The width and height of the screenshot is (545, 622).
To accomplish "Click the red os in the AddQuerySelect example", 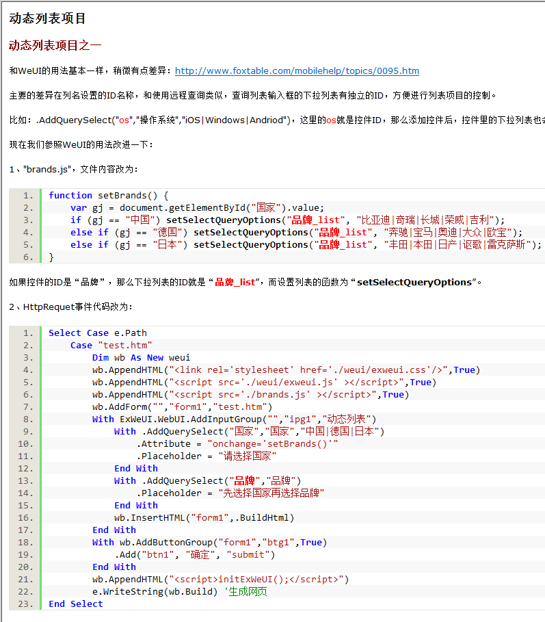I will click(x=124, y=120).
